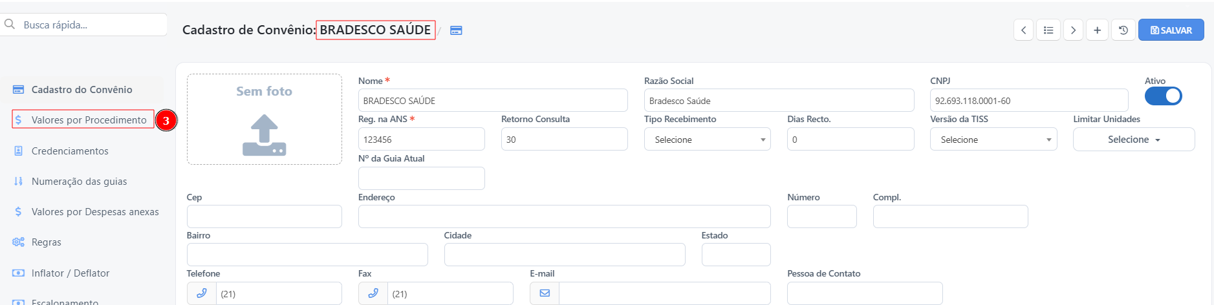Click the Retorno Consulta field
This screenshot has height=305, width=1214.
click(x=565, y=140)
